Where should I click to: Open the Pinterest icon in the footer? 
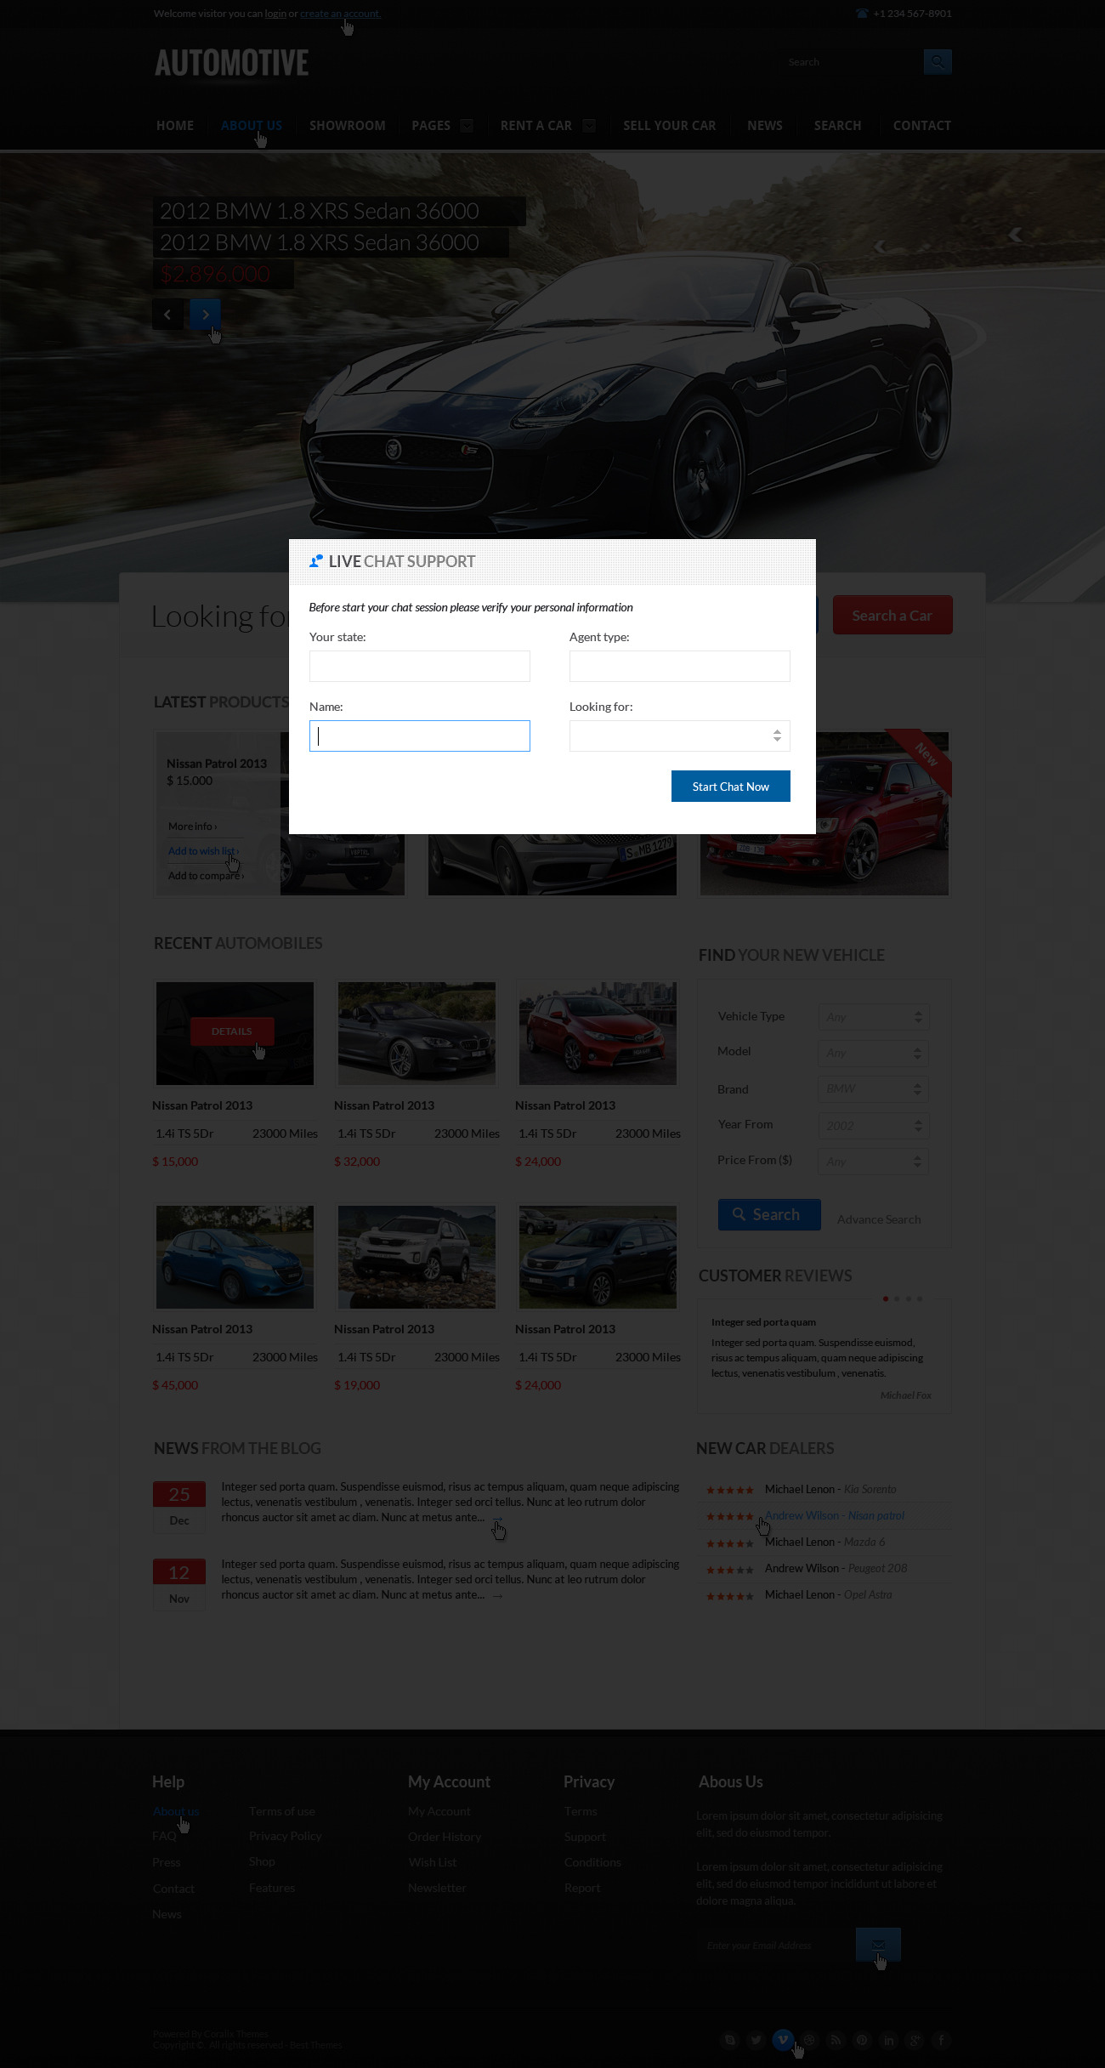tap(862, 2040)
